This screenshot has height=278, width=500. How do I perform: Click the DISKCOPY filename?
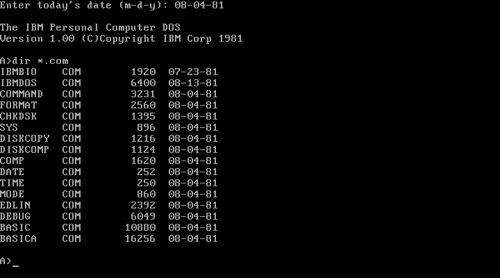coord(24,138)
